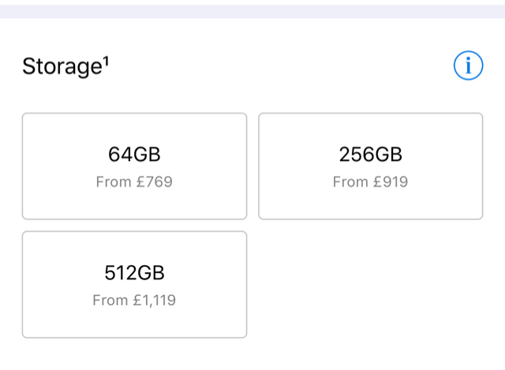Click the 'From £769' price text

point(134,182)
